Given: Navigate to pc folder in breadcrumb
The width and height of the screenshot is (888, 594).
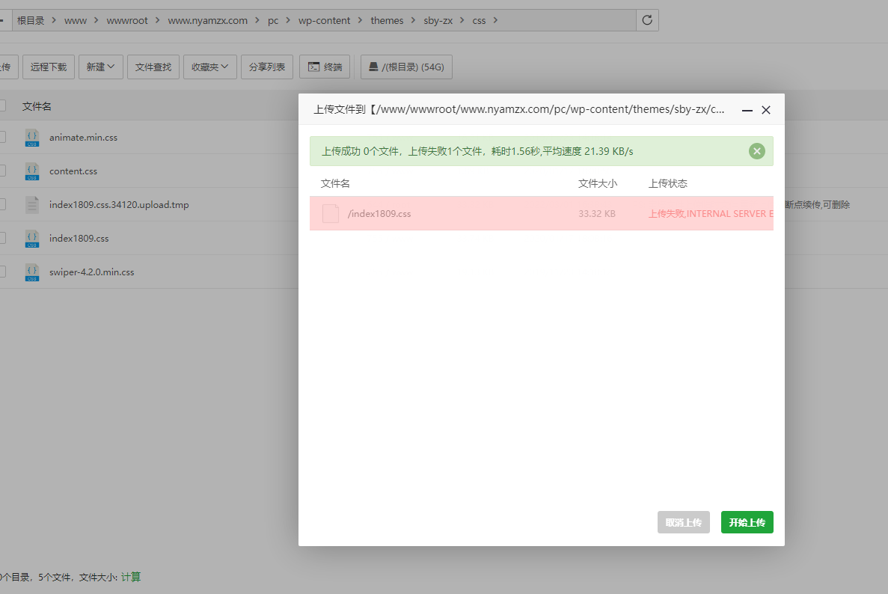Looking at the screenshot, I should pos(273,20).
